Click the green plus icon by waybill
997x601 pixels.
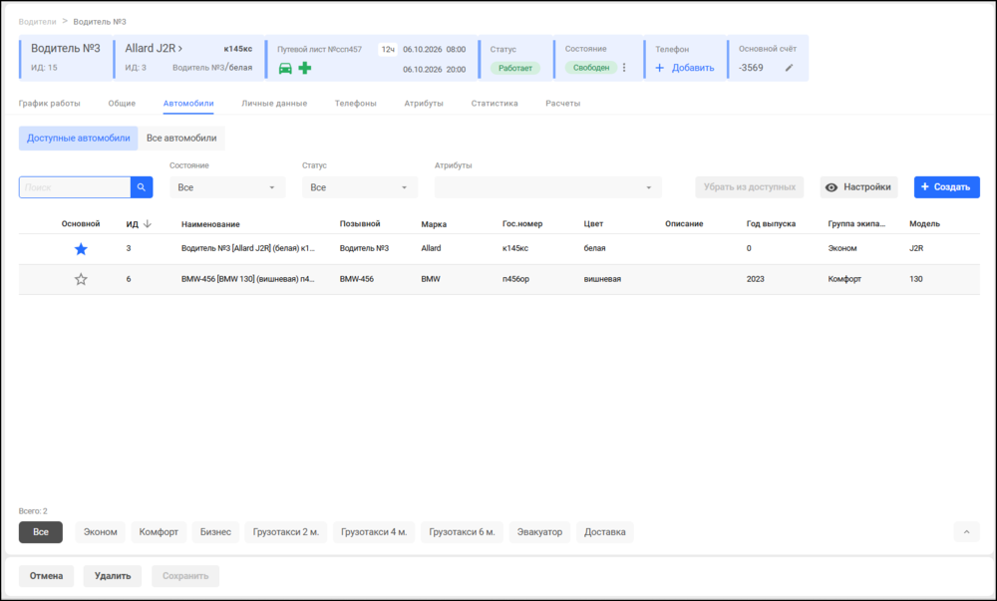[x=305, y=68]
